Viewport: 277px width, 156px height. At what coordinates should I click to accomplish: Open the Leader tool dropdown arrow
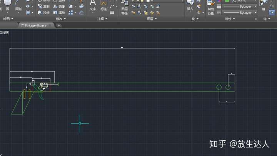coord(117,7)
